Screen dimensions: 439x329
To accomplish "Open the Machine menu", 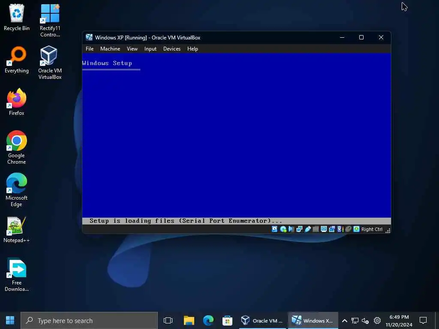I will (x=110, y=49).
